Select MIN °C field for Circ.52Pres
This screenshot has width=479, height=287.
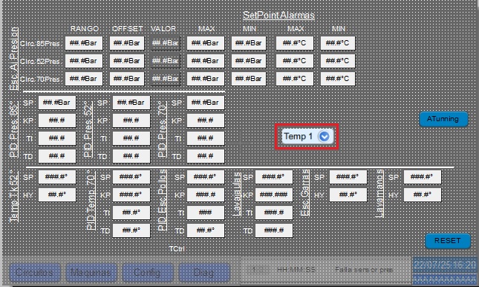[x=338, y=61]
